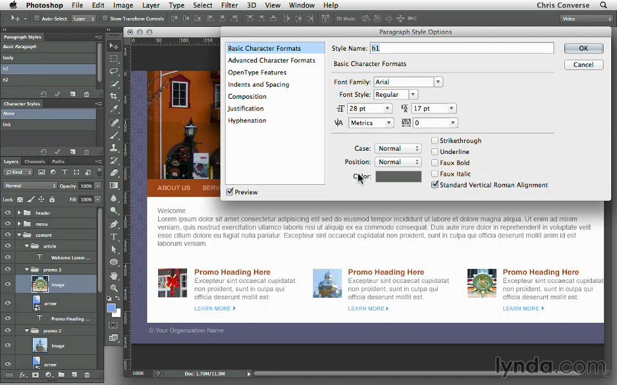Image resolution: width=617 pixels, height=385 pixels.
Task: Hide the header layer group
Action: coord(8,213)
